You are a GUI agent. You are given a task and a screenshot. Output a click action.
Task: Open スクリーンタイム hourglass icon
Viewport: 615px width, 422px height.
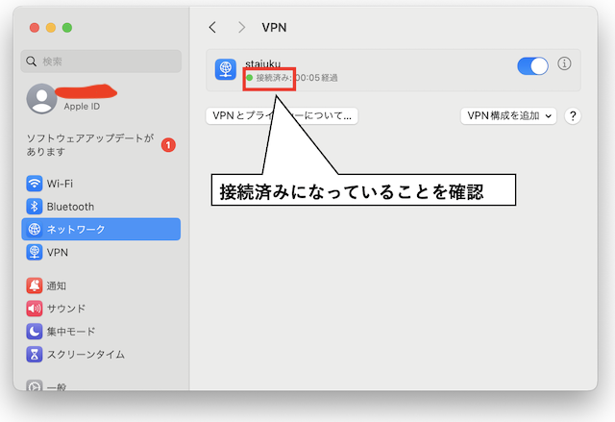coord(35,354)
